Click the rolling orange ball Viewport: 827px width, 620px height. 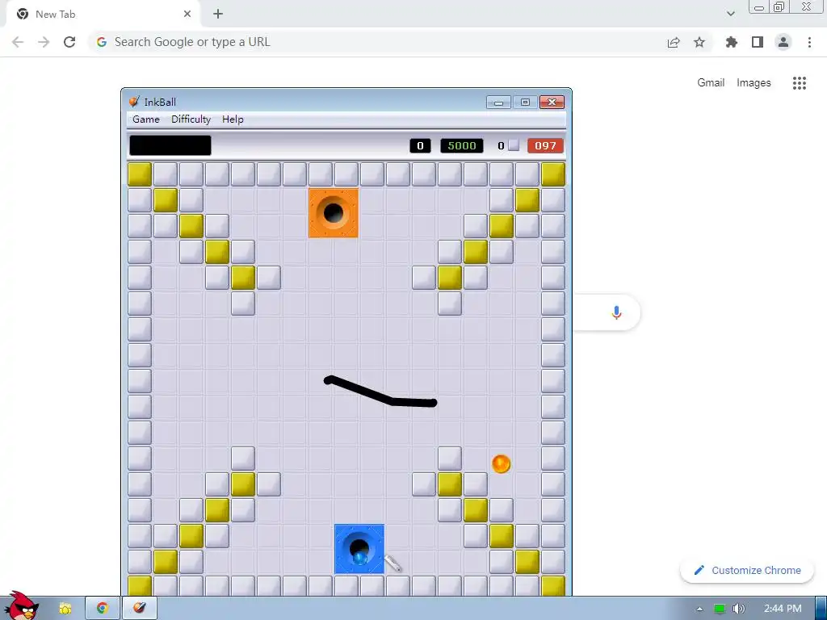[501, 464]
